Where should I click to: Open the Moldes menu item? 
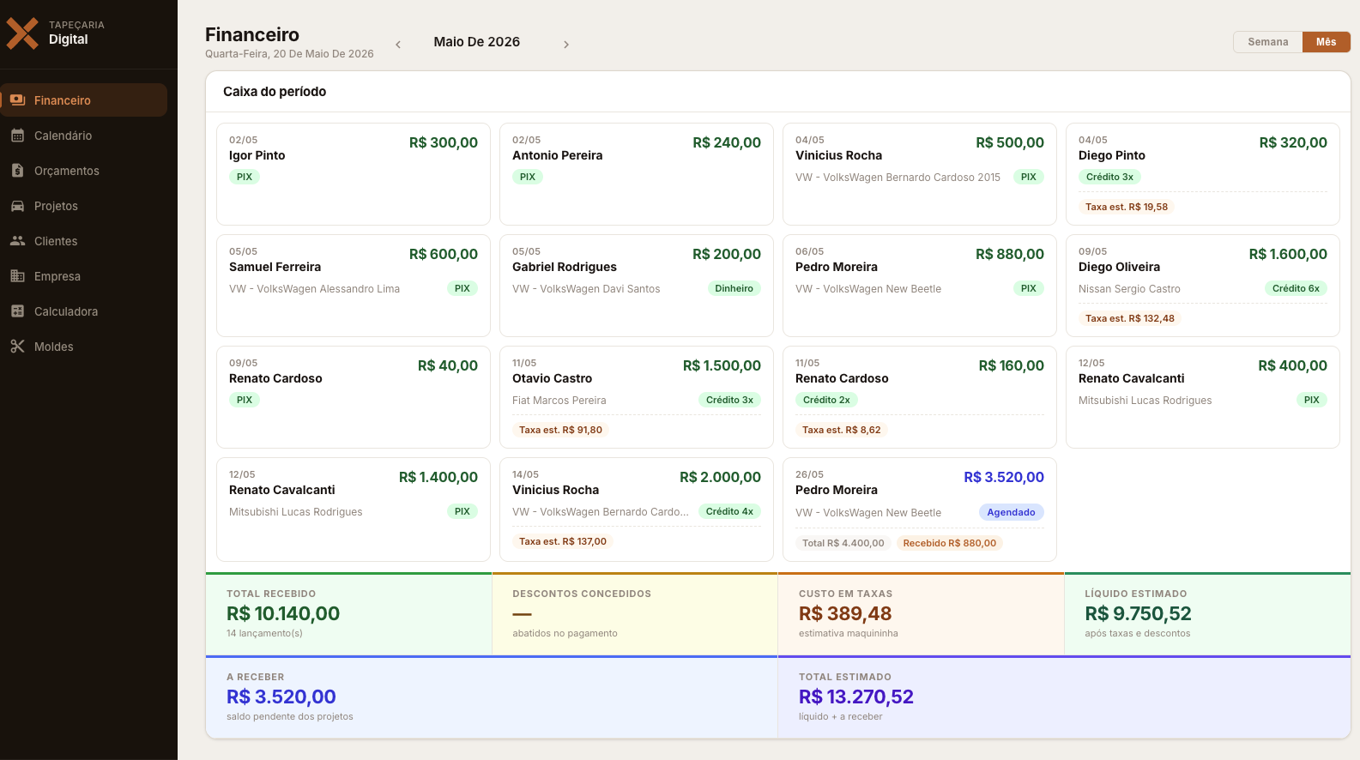pyautogui.click(x=84, y=347)
